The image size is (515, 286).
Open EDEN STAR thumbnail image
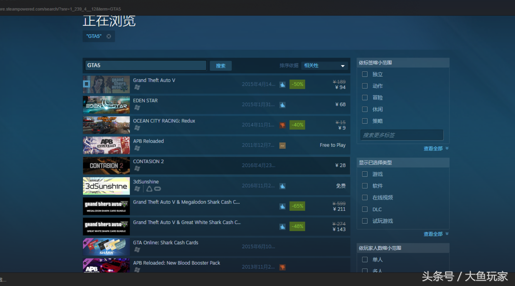pyautogui.click(x=106, y=105)
